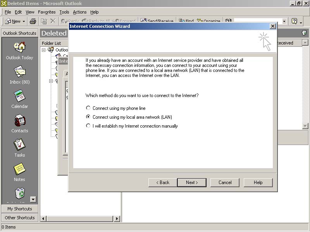Click message list scroll down arrow
The width and height of the screenshot is (310, 232).
pos(305,126)
